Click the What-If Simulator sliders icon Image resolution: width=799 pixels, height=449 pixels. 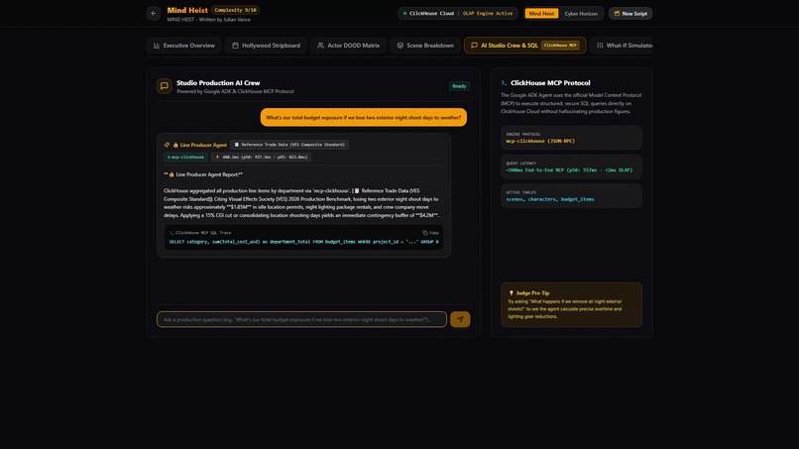click(600, 46)
